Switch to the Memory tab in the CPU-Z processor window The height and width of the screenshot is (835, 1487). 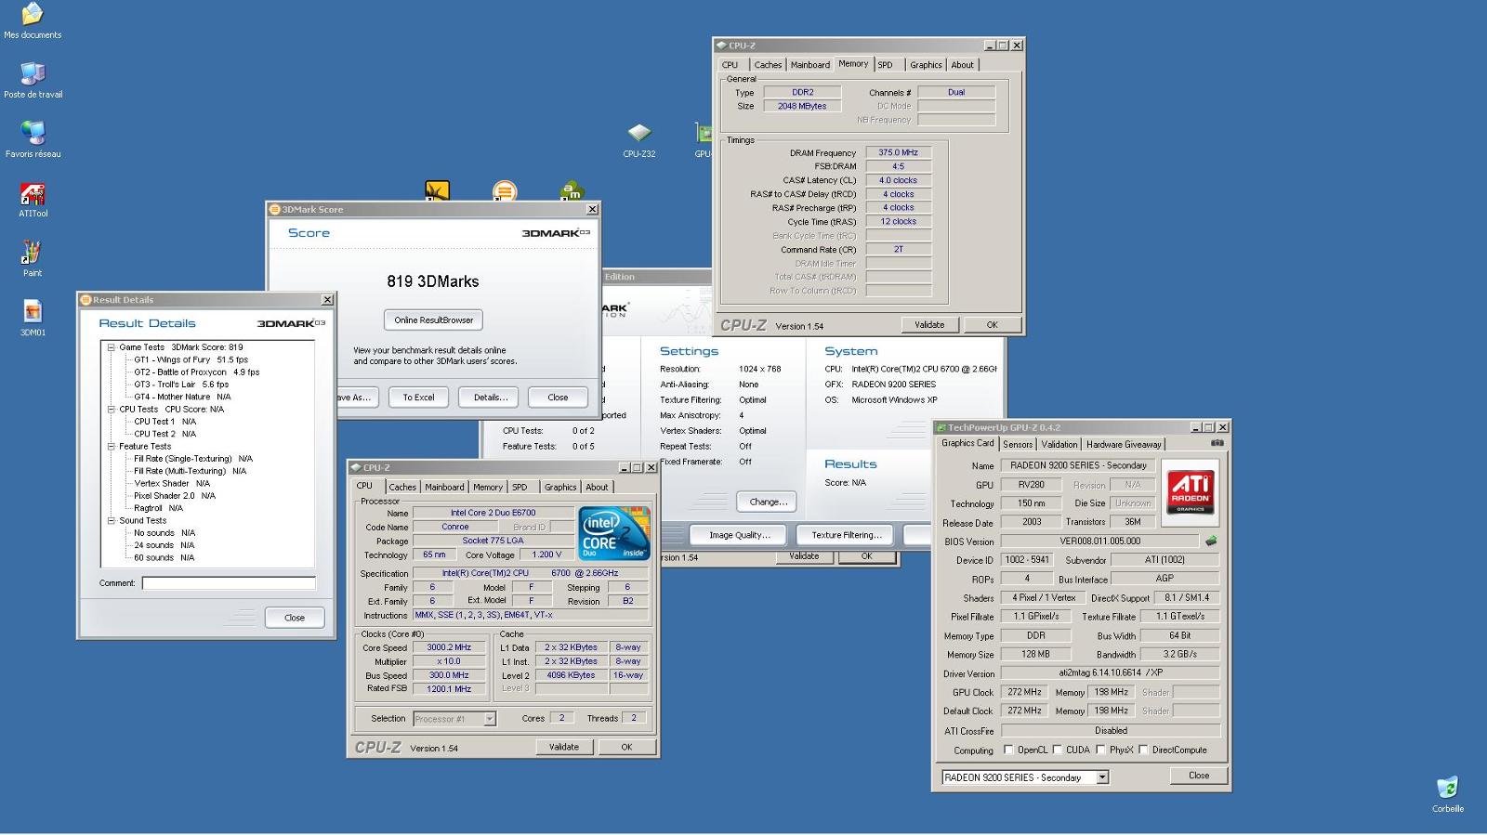click(488, 487)
